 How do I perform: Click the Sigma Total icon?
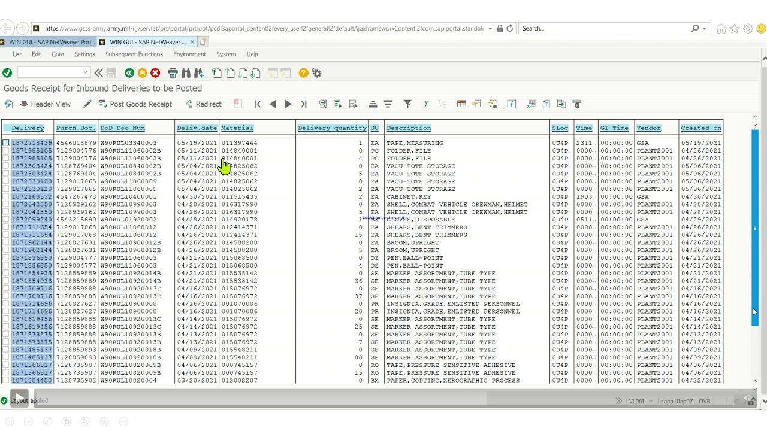(x=427, y=104)
